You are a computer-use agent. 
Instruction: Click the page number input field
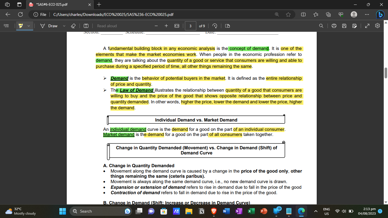point(191,26)
